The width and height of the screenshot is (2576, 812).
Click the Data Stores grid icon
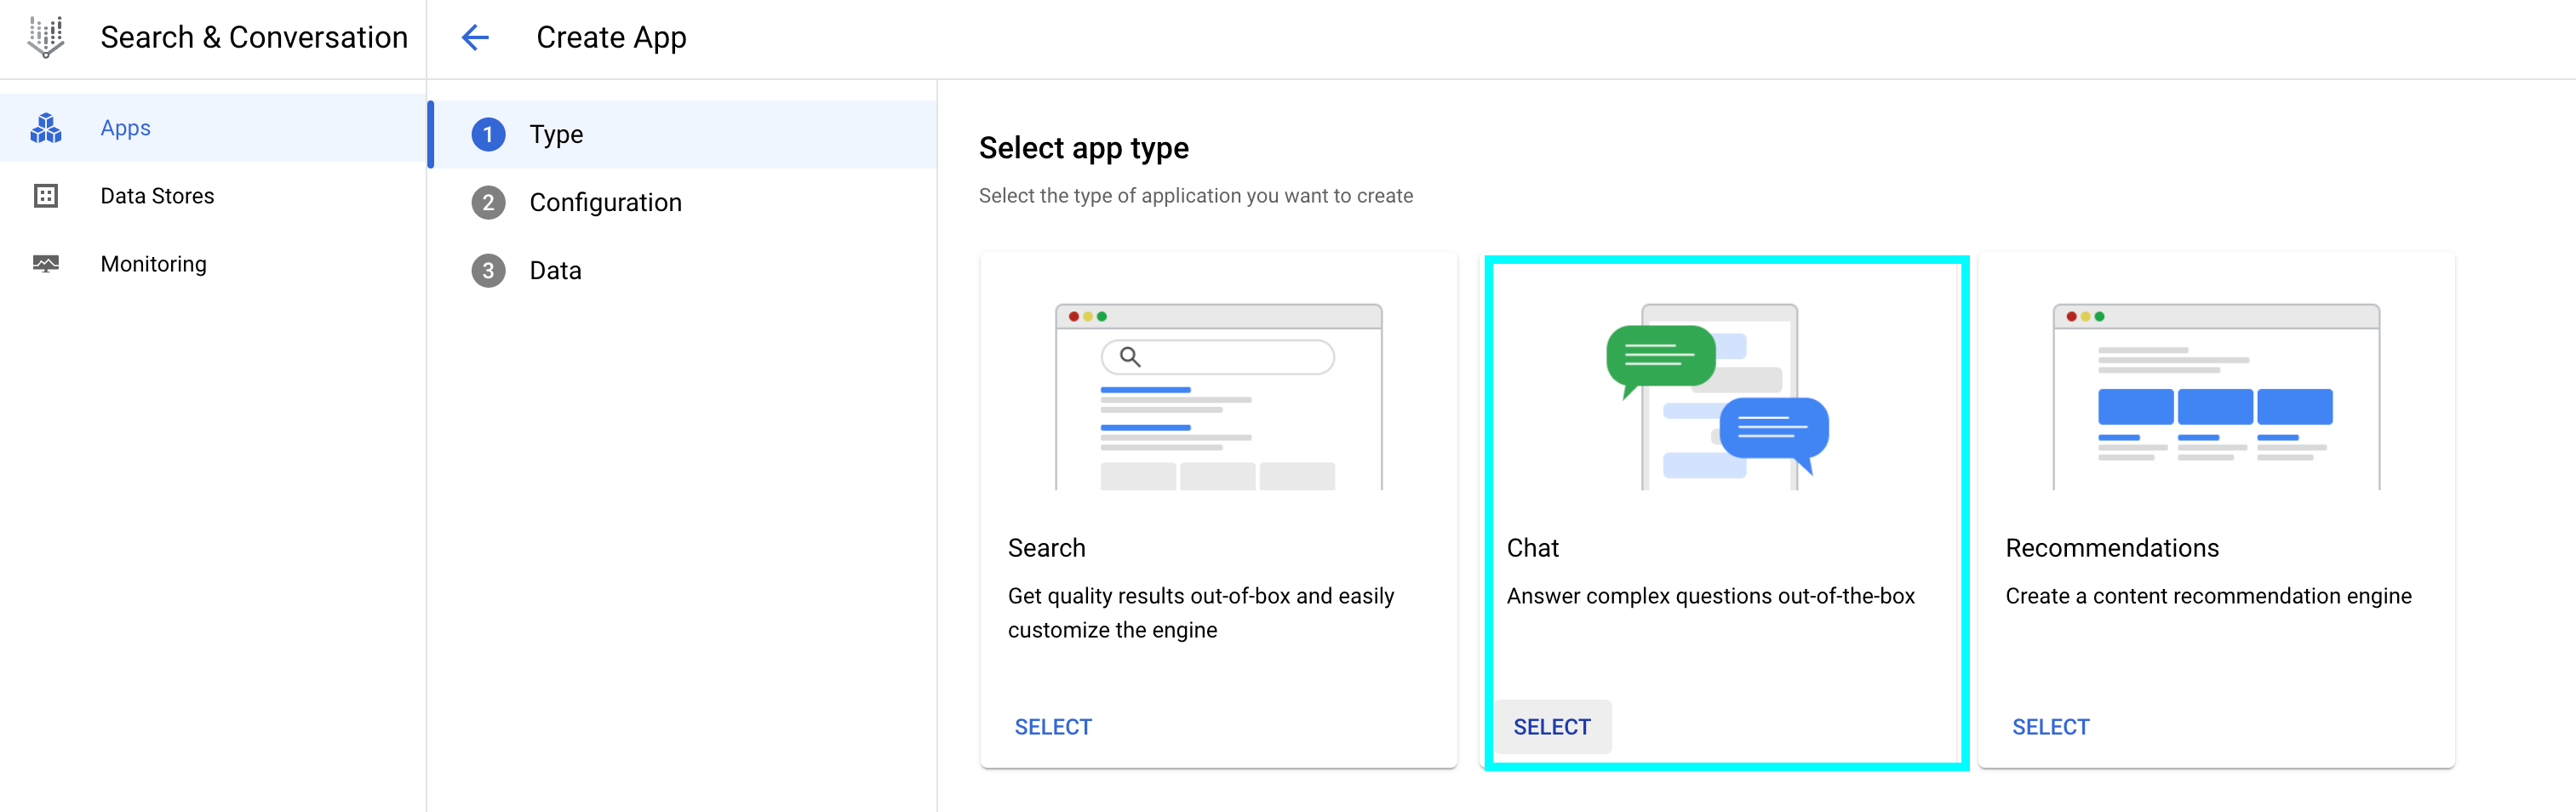point(46,196)
